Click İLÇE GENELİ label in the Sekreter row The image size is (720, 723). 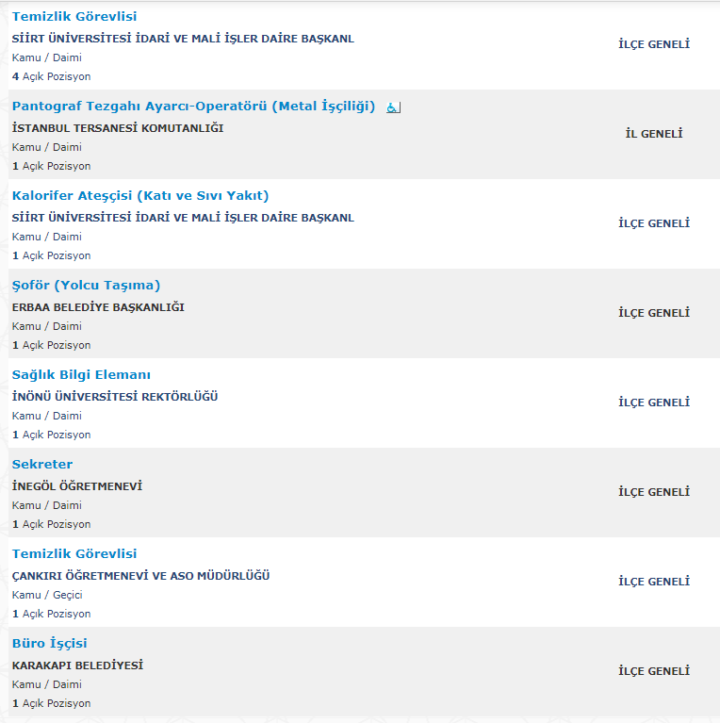click(x=654, y=492)
